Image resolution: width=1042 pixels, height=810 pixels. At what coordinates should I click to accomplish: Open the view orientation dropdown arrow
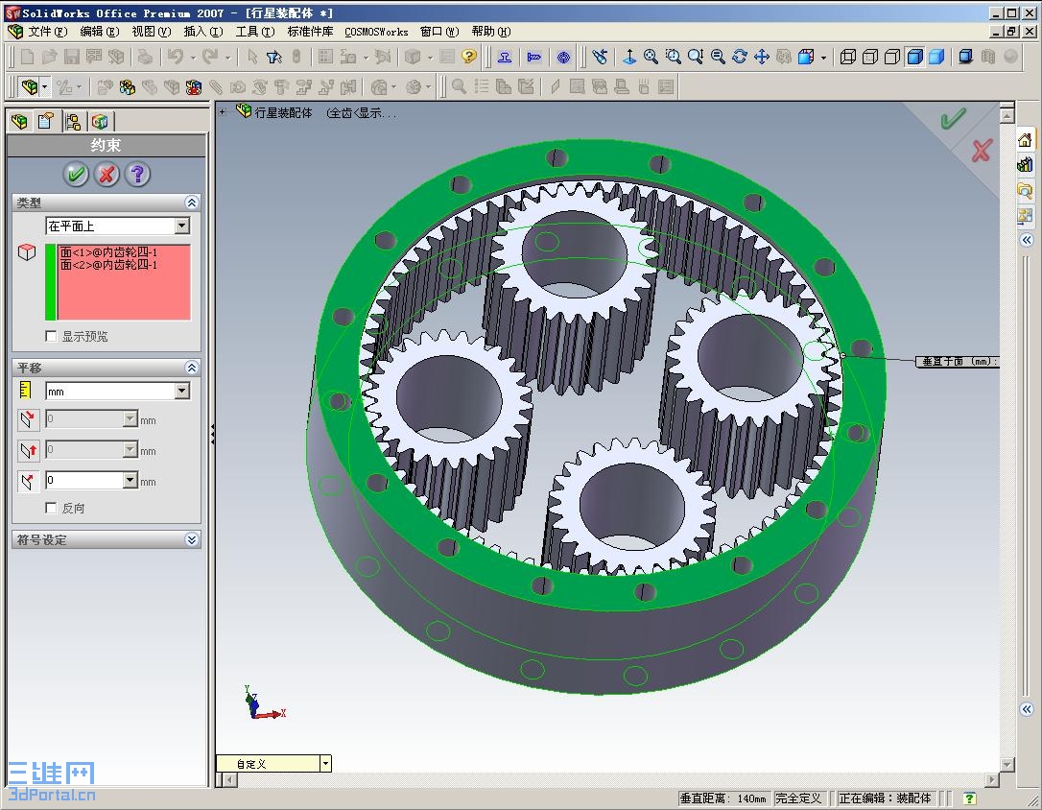pyautogui.click(x=823, y=58)
